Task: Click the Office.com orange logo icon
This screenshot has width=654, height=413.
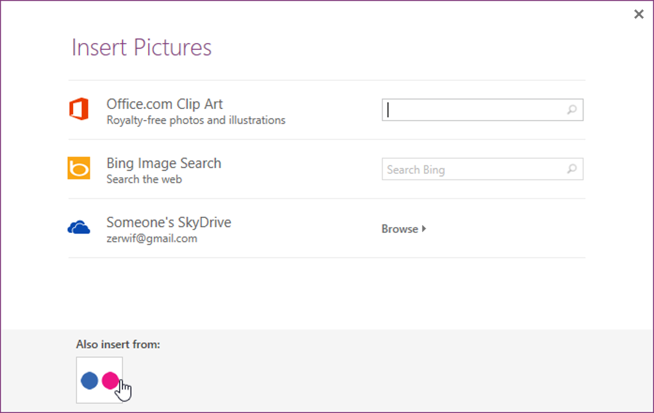Action: tap(79, 110)
